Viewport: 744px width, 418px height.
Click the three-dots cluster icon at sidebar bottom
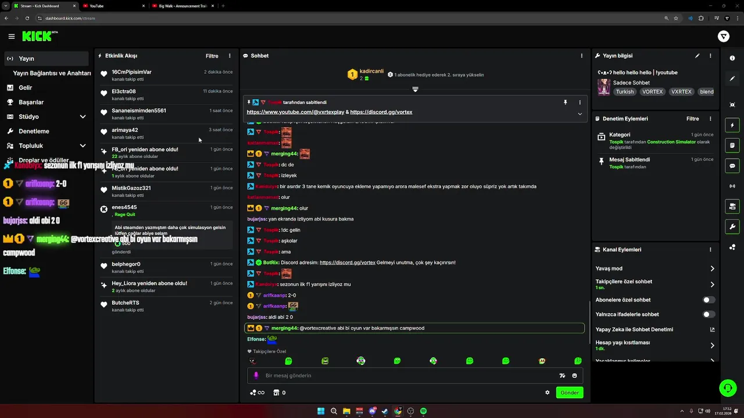[x=732, y=247]
